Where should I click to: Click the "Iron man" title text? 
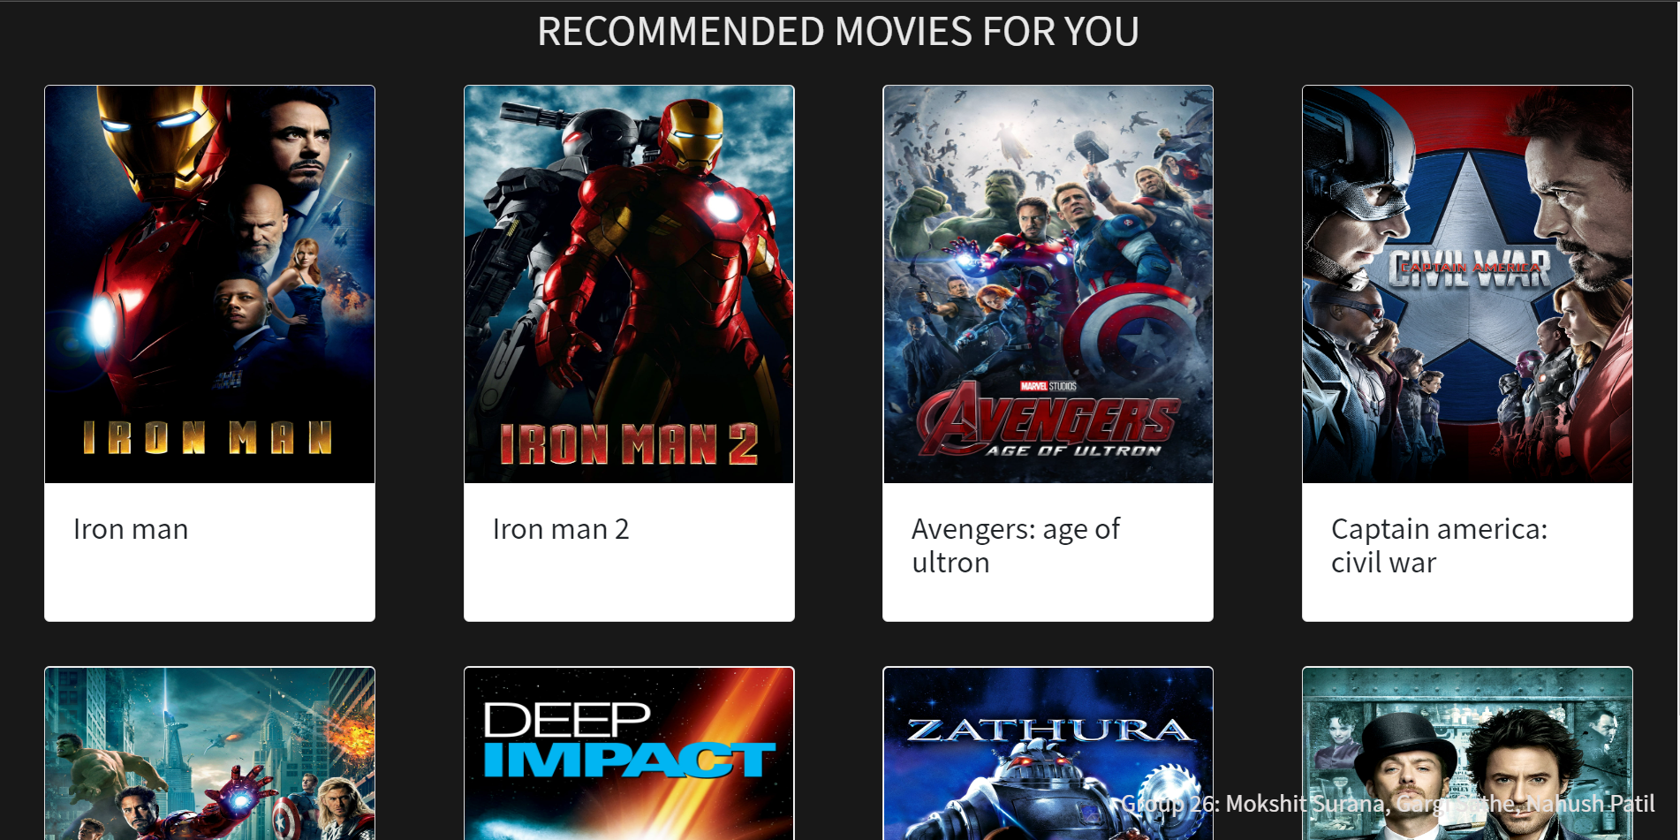pos(131,529)
